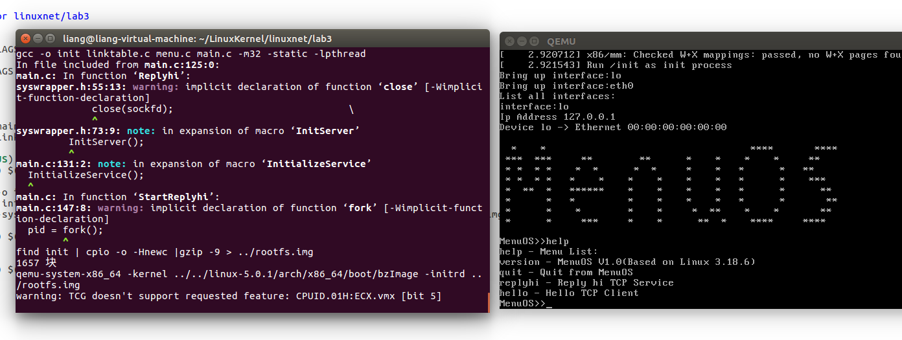Image resolution: width=902 pixels, height=340 pixels.
Task: Click the terminal's scrollbar thumb at right edge
Action: (x=487, y=302)
